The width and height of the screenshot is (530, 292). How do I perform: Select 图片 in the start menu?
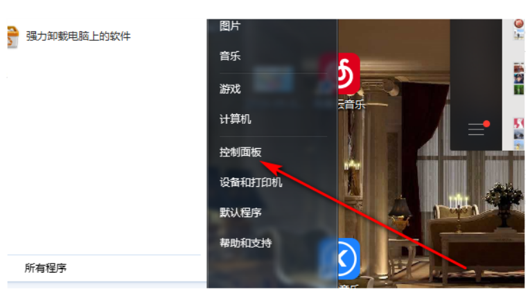[230, 26]
